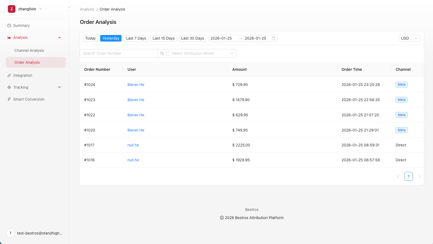Click the Channel Analysis menu entry
Viewport: 433px width, 244px height.
pos(29,50)
